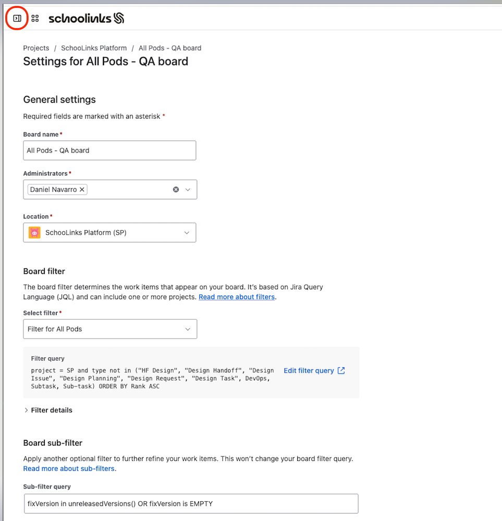
Task: Click into the Board name field
Action: pyautogui.click(x=109, y=151)
